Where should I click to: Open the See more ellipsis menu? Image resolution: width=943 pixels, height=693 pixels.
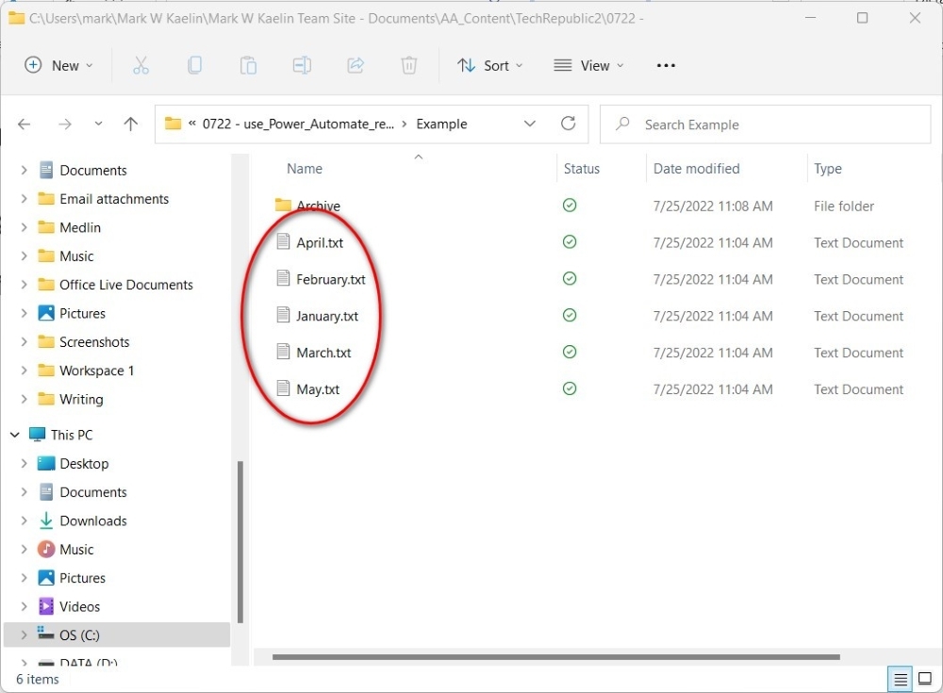666,65
